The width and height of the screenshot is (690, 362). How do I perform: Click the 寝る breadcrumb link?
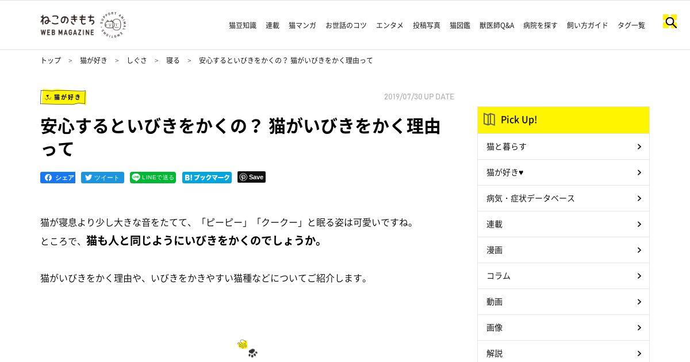tap(173, 60)
